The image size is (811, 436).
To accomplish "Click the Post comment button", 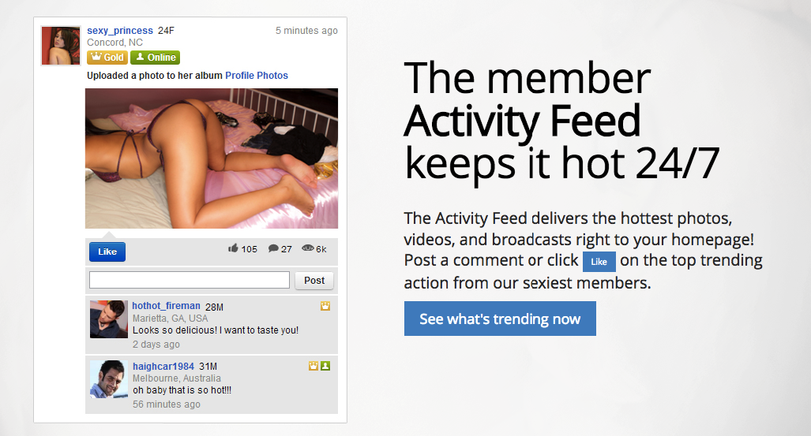I will pos(314,281).
